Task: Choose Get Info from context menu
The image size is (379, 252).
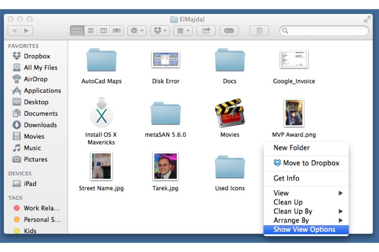Action: 306,178
